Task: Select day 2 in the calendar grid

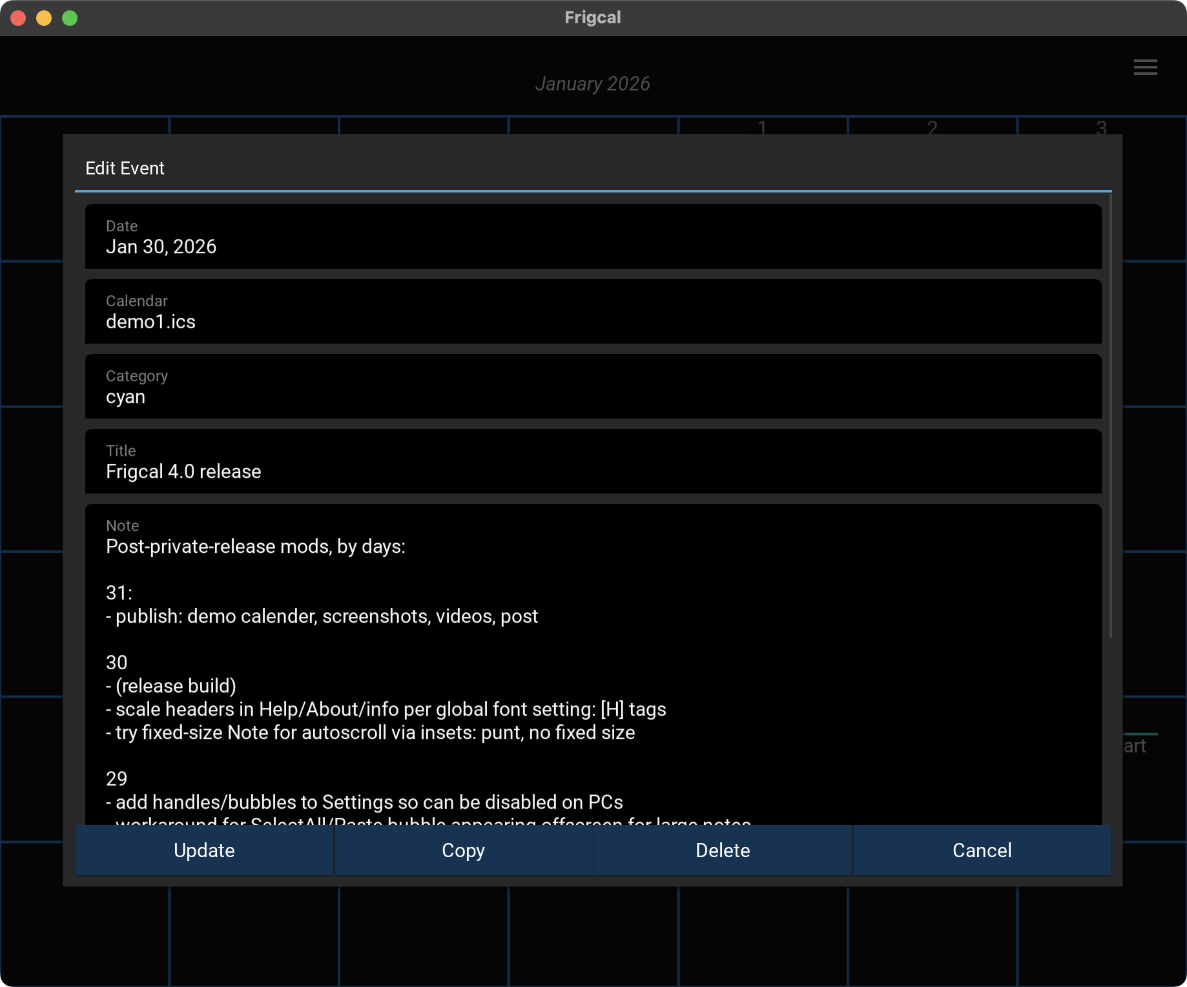Action: pyautogui.click(x=932, y=127)
